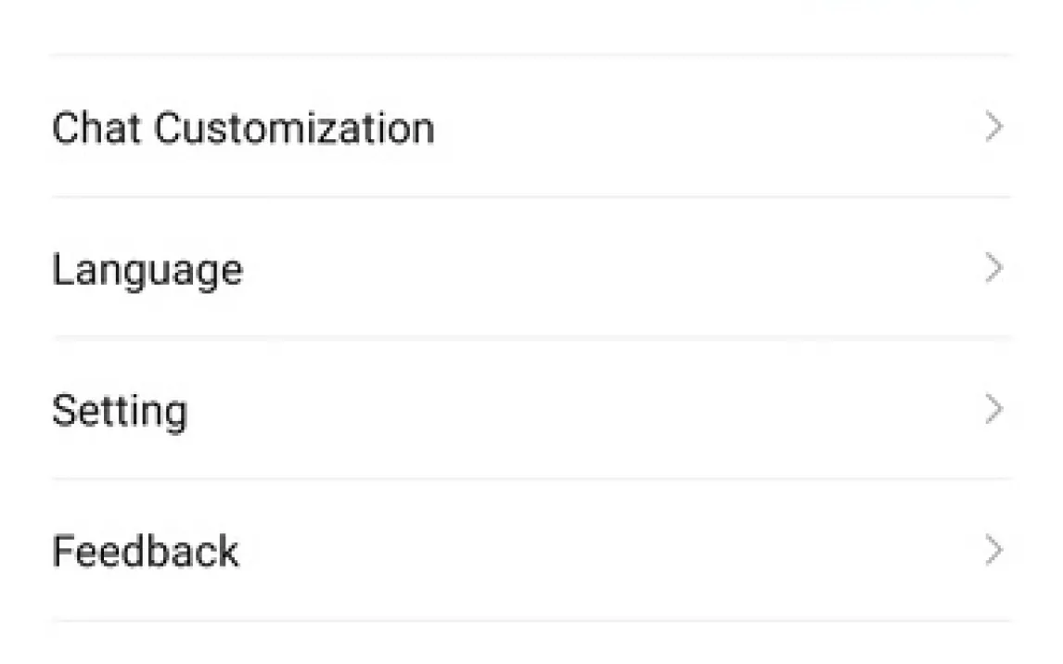This screenshot has height=664, width=1063.
Task: Click the empty middle of the Chat Customization row
Action: 705,127
